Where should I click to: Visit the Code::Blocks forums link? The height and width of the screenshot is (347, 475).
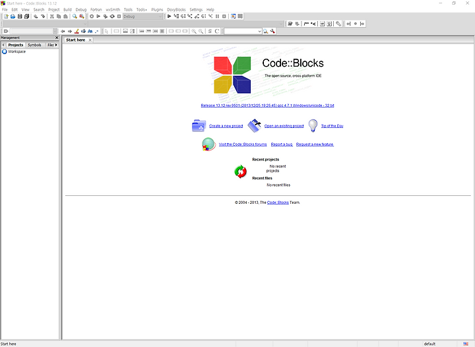pyautogui.click(x=243, y=144)
